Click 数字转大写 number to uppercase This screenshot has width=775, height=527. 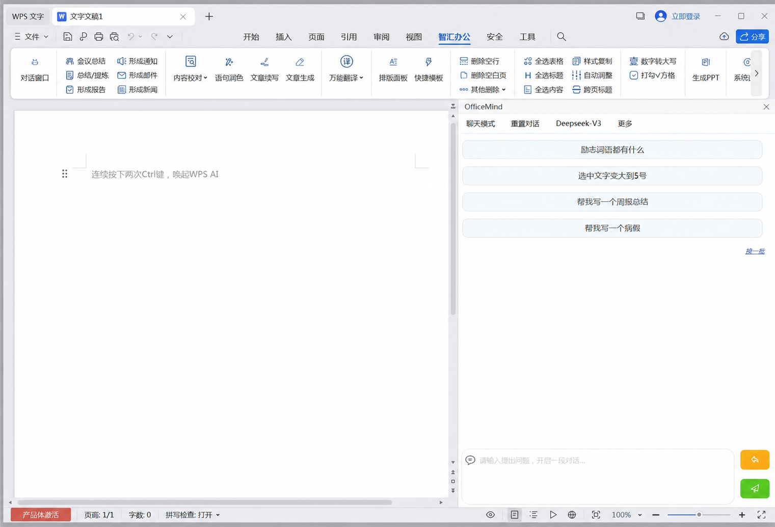653,61
